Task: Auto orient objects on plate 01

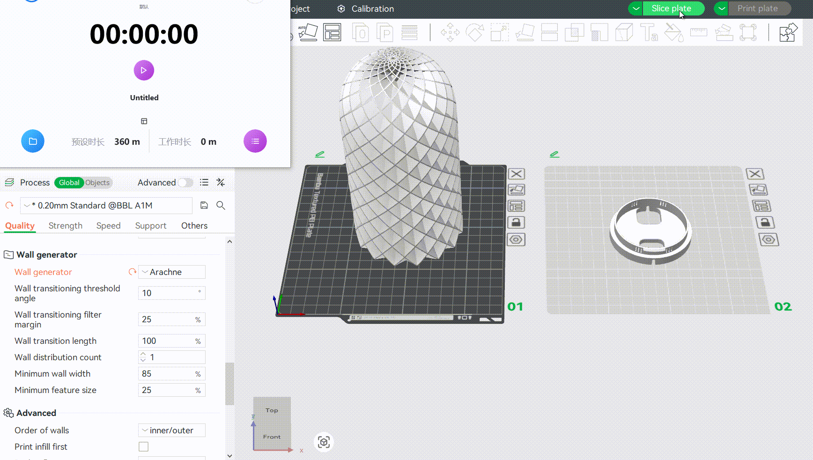Action: coord(516,190)
